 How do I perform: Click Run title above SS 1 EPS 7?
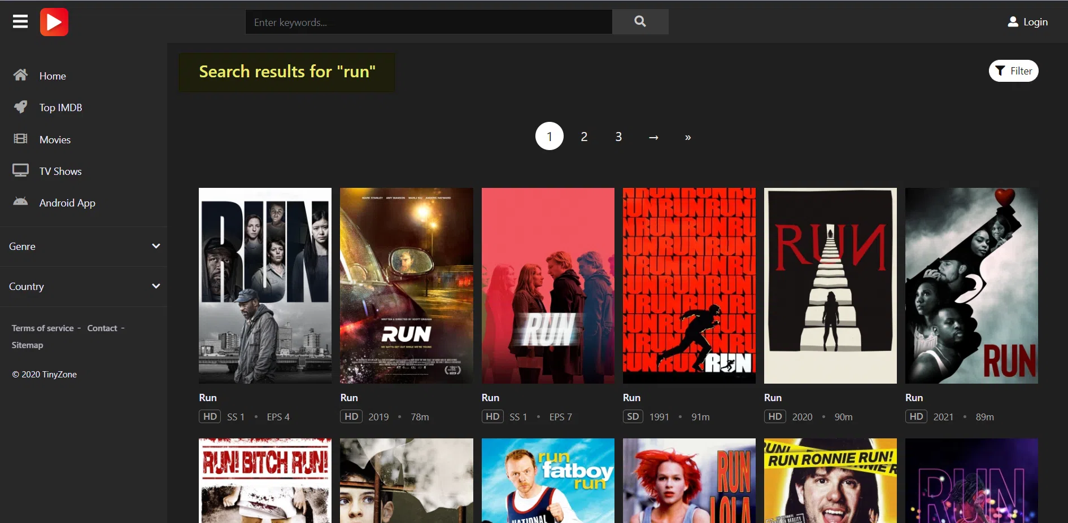(490, 398)
